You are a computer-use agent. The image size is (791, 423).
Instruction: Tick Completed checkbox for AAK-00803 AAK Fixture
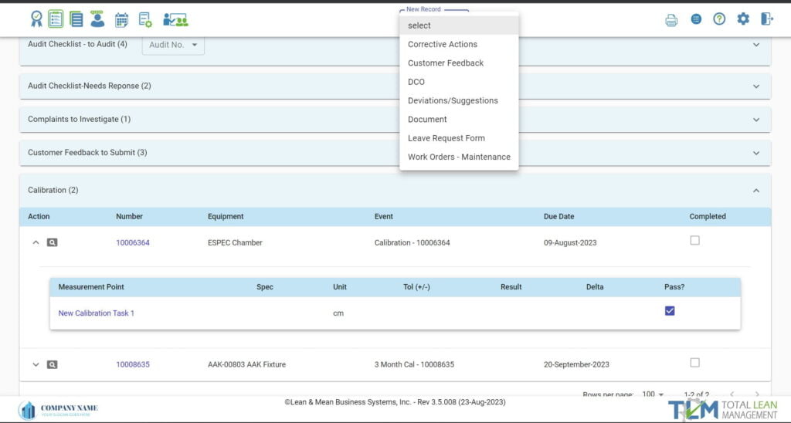pyautogui.click(x=694, y=363)
